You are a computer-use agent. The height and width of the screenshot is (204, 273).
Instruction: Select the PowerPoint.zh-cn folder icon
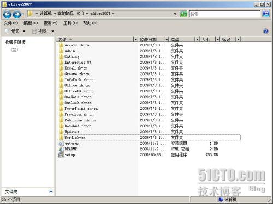61,109
